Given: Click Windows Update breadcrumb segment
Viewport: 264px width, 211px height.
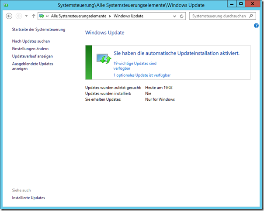Looking at the screenshot, I should [x=129, y=16].
